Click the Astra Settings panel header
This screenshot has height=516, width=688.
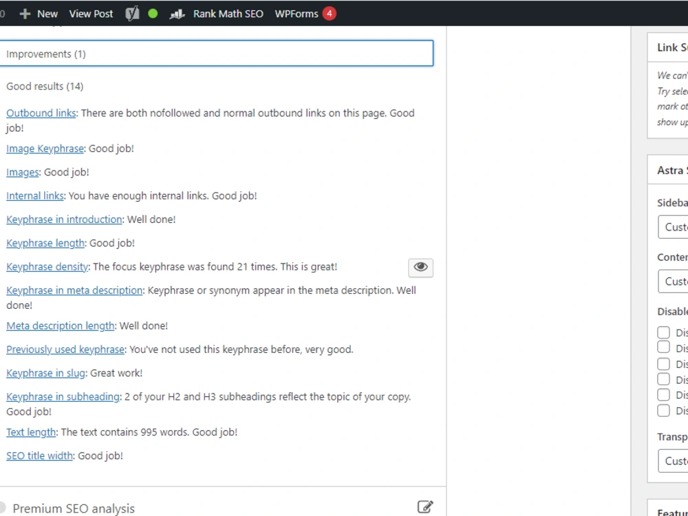click(668, 170)
